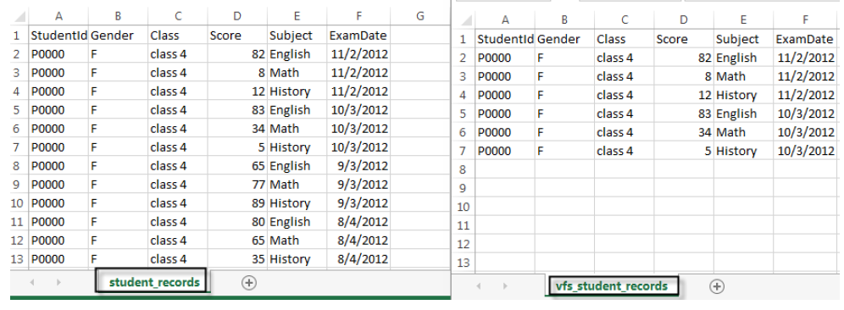Add new sheet beside vfs_student_records tab
The width and height of the screenshot is (844, 310).
click(716, 287)
